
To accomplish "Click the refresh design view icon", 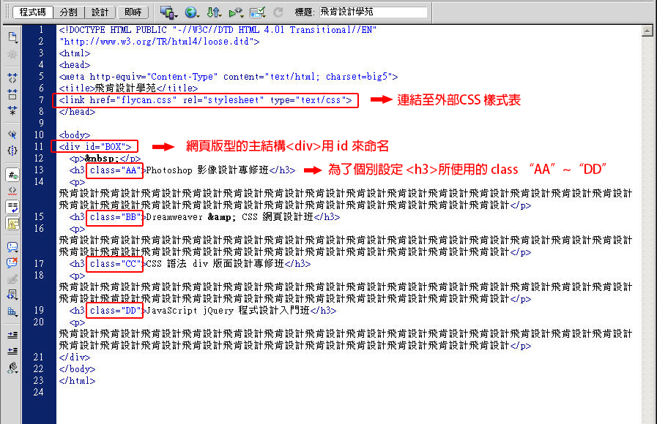I will 278,12.
